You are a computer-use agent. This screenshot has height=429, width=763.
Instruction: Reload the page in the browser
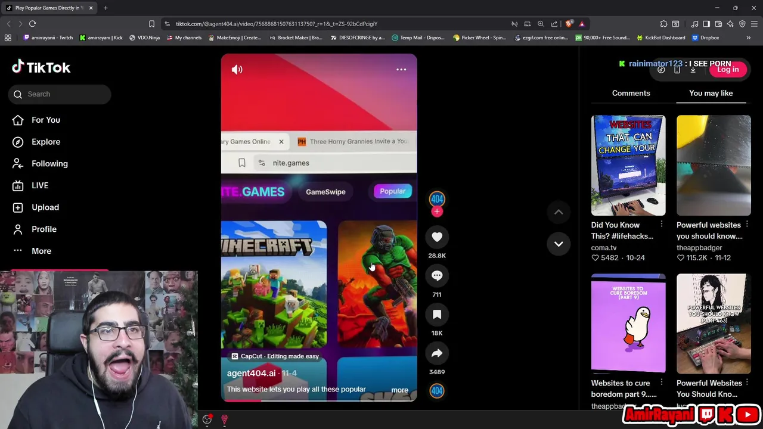point(32,24)
